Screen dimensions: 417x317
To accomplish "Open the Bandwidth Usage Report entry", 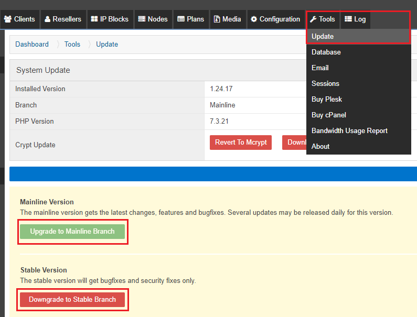I will (358, 130).
